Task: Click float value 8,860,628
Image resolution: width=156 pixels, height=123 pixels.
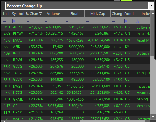Action: [x=76, y=53]
